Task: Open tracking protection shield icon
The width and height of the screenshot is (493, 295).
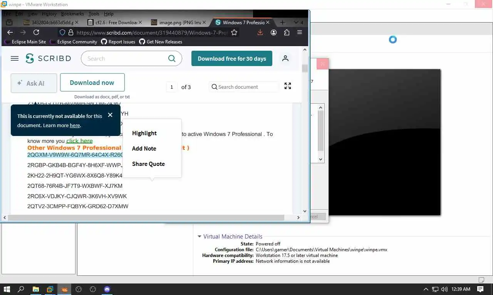Action: tap(62, 33)
